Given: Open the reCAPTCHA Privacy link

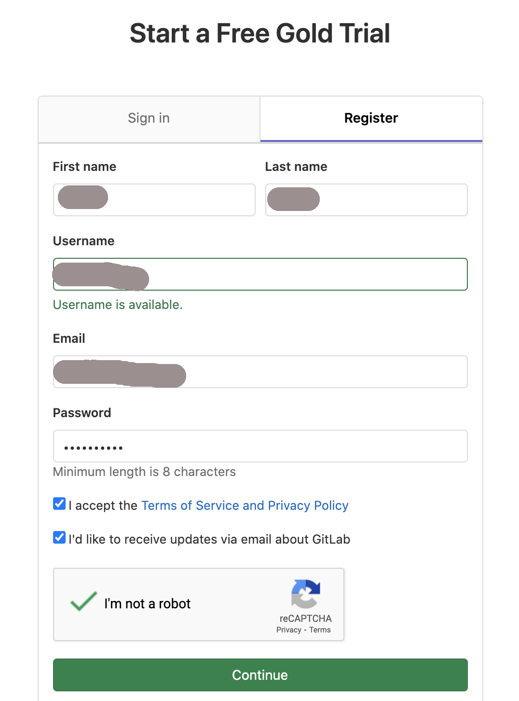Looking at the screenshot, I should click(288, 630).
